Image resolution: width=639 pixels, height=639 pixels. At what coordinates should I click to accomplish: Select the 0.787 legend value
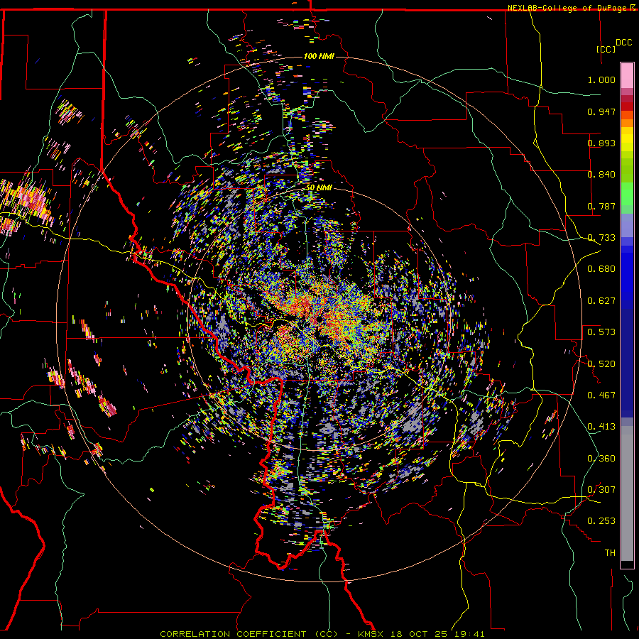tap(601, 206)
